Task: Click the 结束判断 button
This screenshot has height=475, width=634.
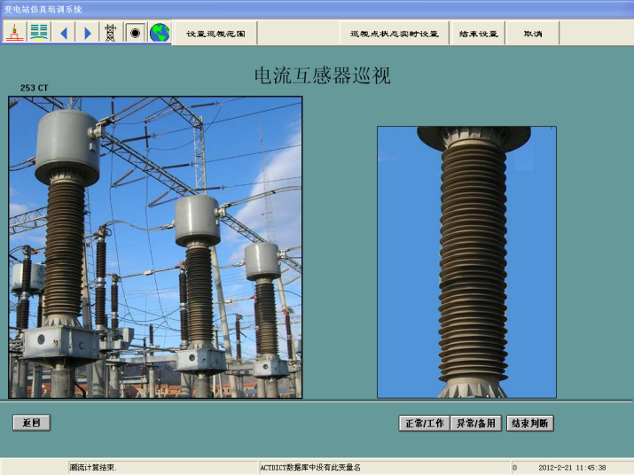Action: [x=530, y=424]
